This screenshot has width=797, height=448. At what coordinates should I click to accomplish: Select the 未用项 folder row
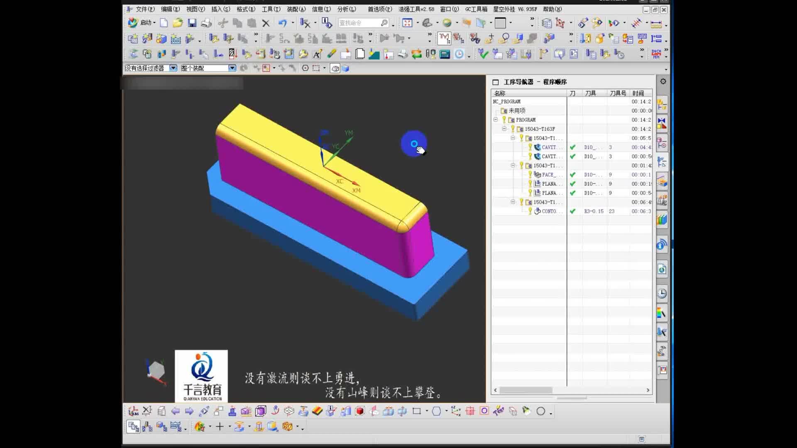[571, 110]
